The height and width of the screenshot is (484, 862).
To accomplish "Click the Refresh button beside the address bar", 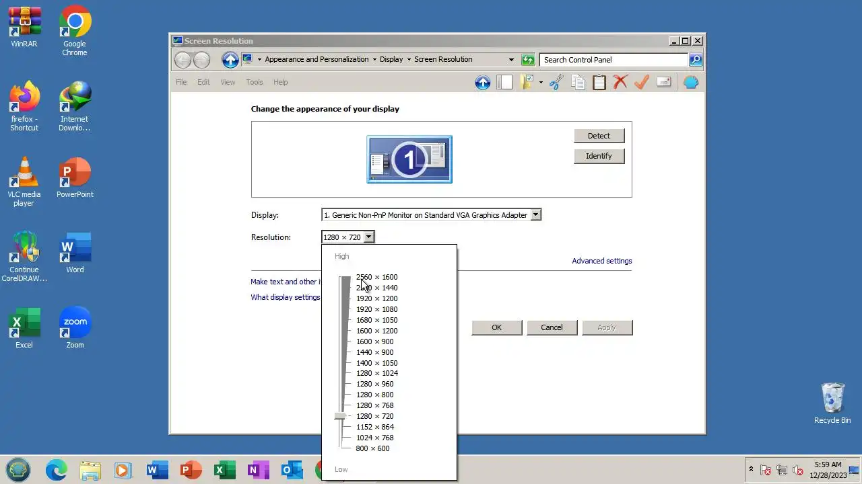I will (x=528, y=60).
